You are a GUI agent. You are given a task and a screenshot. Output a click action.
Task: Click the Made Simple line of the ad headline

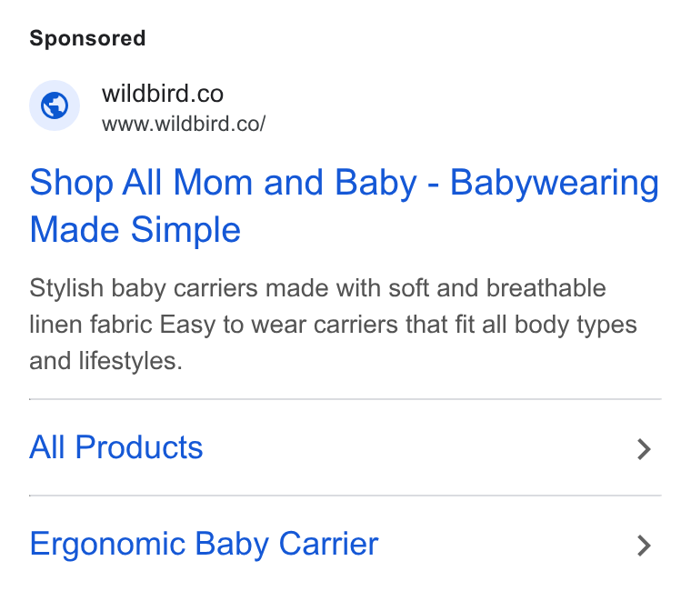pos(135,230)
